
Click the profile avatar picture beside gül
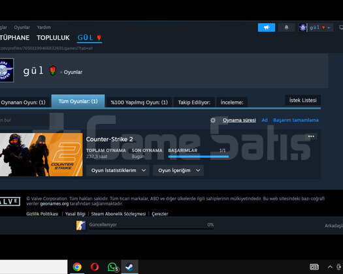point(7,70)
